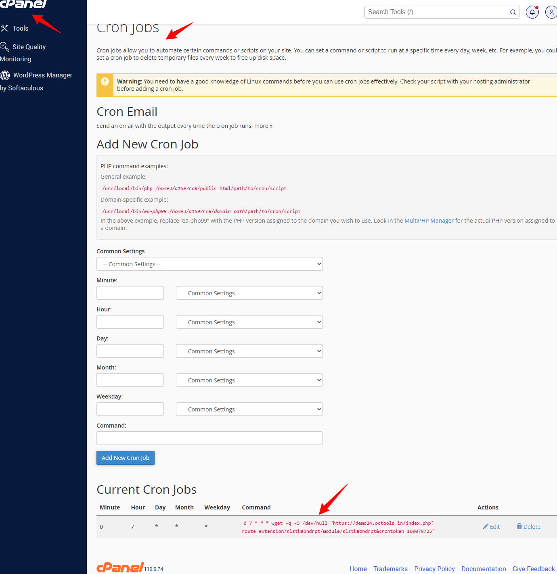Open Documentation in the footer
The image size is (557, 574).
click(483, 569)
